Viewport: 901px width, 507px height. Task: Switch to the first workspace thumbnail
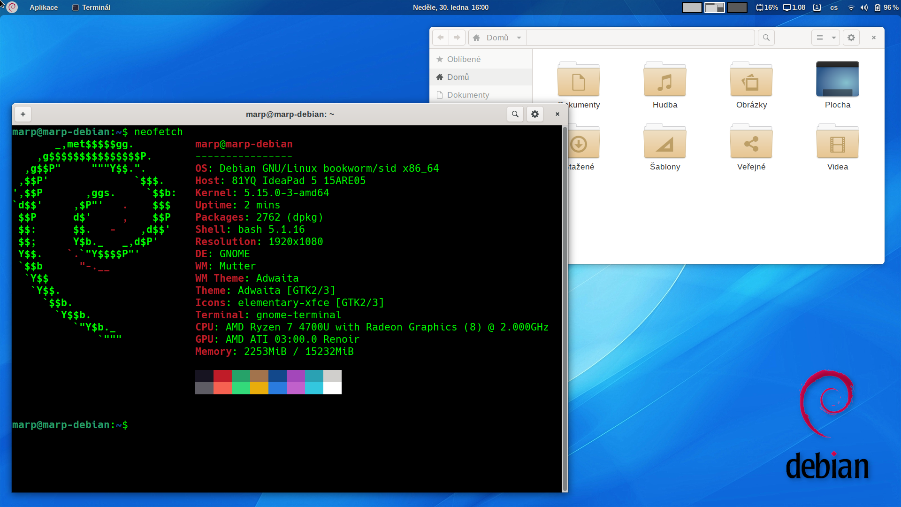(692, 8)
